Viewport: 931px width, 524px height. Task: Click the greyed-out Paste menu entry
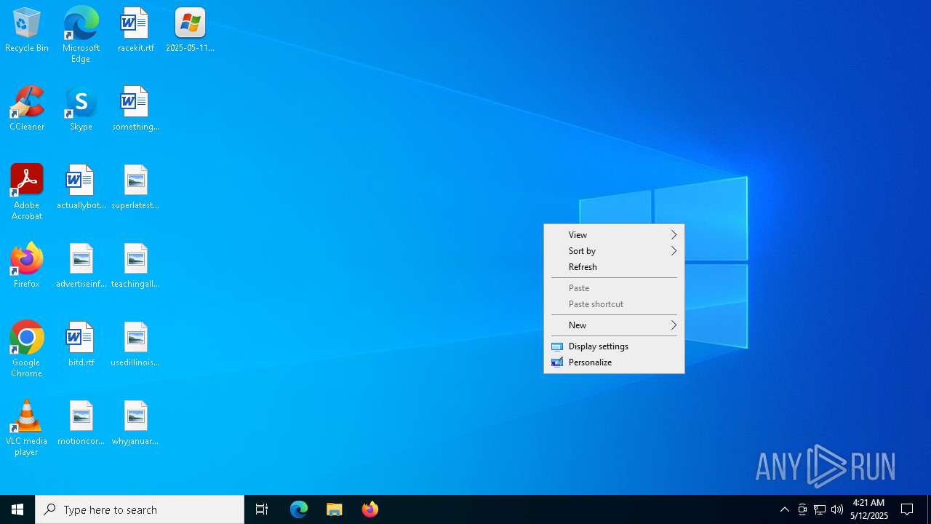coord(614,287)
